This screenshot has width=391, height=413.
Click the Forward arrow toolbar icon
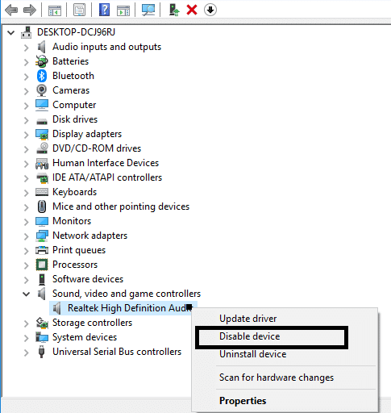[30, 10]
